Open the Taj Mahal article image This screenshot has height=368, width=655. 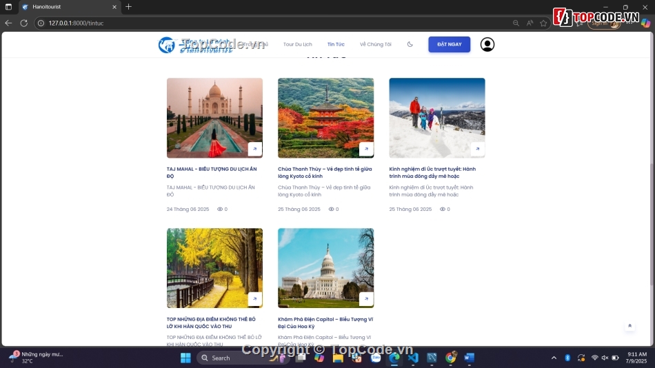[x=214, y=118]
